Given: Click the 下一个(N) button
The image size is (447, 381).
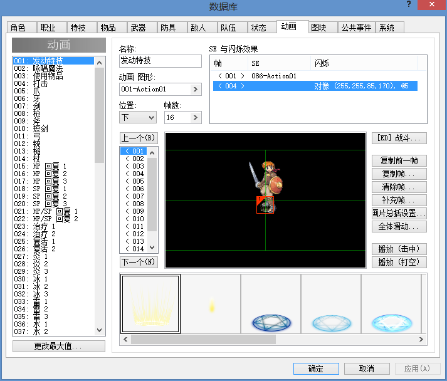Looking at the screenshot, I should (x=139, y=262).
